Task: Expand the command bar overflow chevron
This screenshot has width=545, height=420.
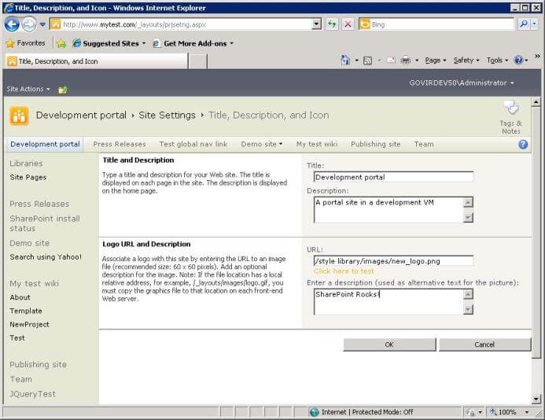Action: (537, 56)
